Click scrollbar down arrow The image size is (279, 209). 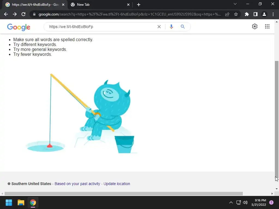[x=277, y=189]
